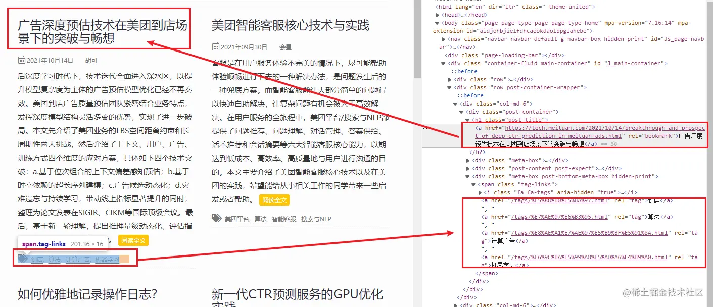Screen dimensions: 713x307
Task: Collapse the post-container div node
Action: tap(461, 112)
